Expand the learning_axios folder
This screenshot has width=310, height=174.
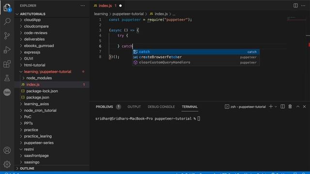(x=36, y=104)
